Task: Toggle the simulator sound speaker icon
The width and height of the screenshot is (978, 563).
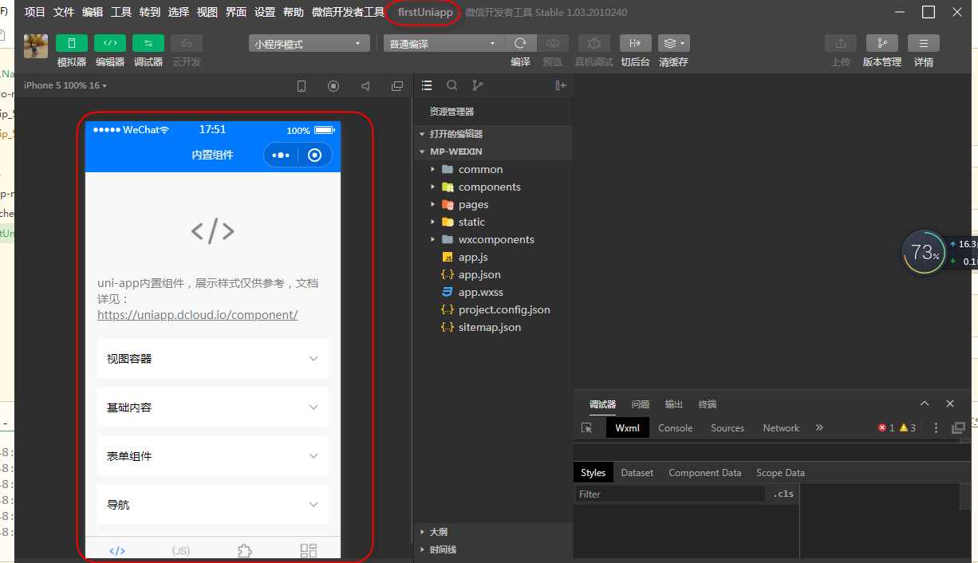Action: (365, 86)
